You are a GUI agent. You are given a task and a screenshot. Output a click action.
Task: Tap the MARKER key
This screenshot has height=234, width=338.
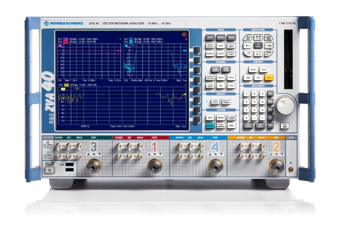[210, 53]
